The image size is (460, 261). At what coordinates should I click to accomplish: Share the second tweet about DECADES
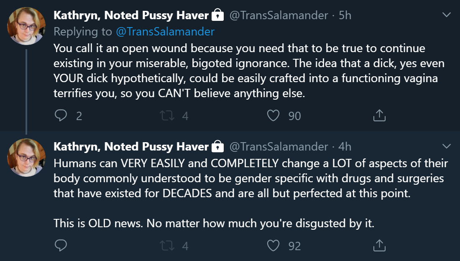coord(379,246)
